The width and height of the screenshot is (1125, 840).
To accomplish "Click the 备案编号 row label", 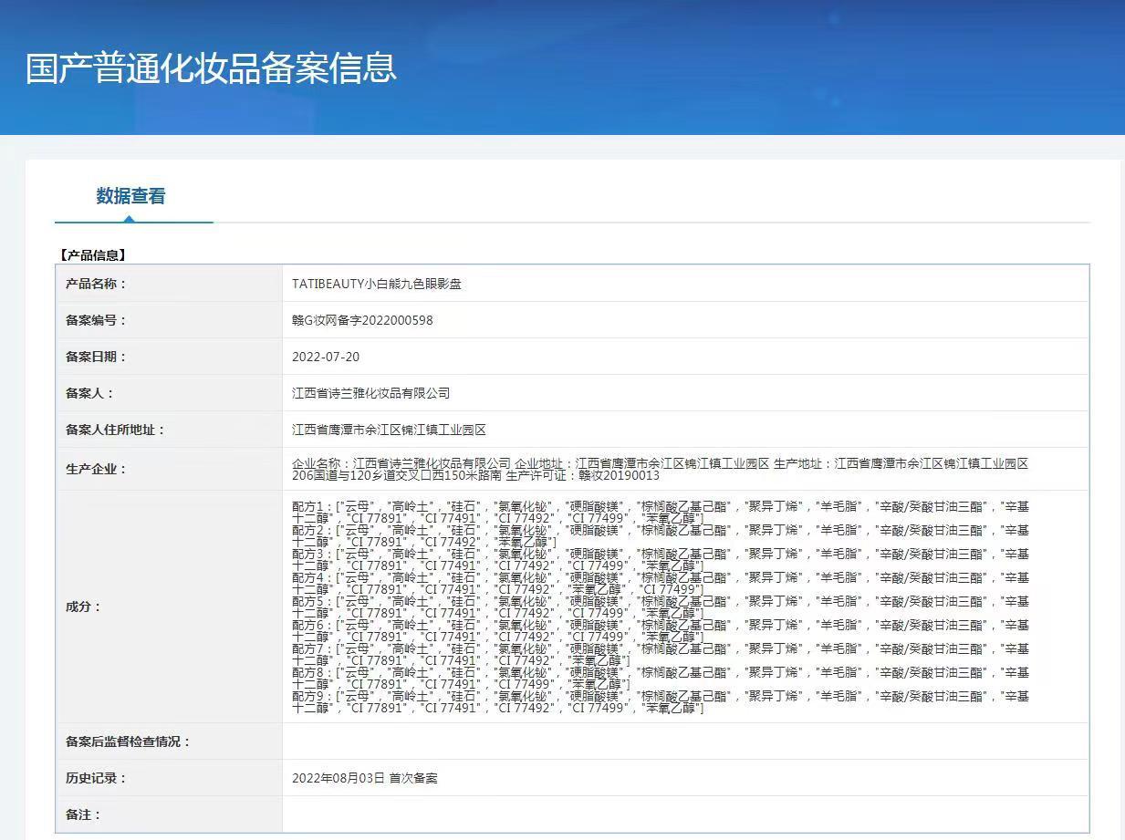I will [96, 320].
